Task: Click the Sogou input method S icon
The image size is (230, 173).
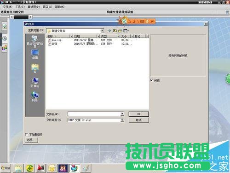Action: 124,21
